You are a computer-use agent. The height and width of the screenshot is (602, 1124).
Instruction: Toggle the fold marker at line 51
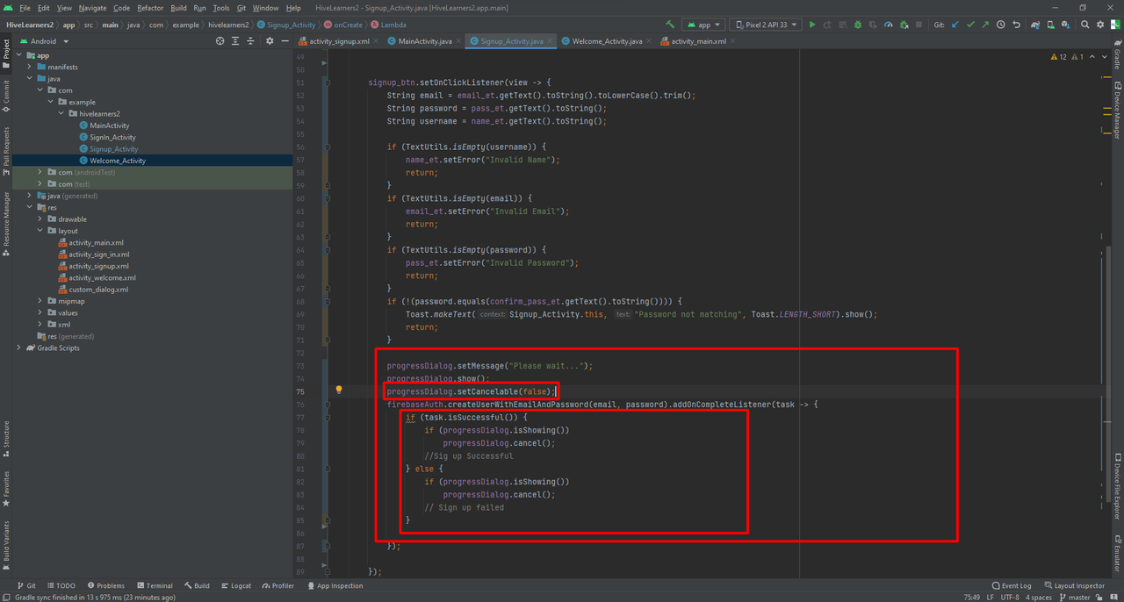pyautogui.click(x=326, y=82)
